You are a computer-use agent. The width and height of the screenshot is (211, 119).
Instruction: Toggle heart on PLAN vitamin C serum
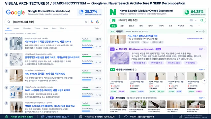point(164,74)
